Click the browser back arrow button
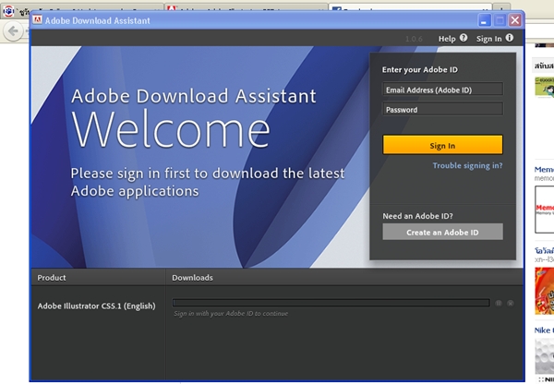The height and width of the screenshot is (384, 554). coord(13,31)
